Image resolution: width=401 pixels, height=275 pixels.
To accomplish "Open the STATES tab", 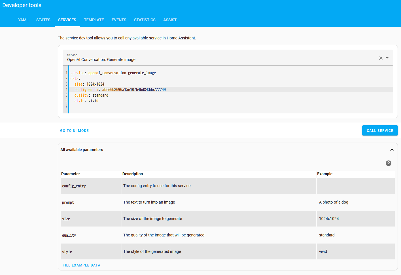I will (43, 20).
